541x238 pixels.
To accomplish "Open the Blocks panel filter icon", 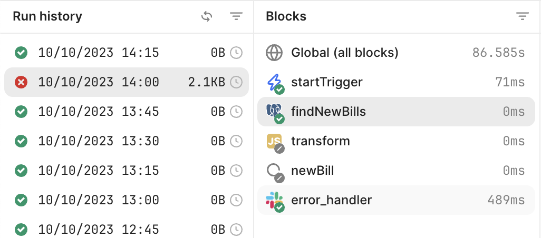I will 523,16.
